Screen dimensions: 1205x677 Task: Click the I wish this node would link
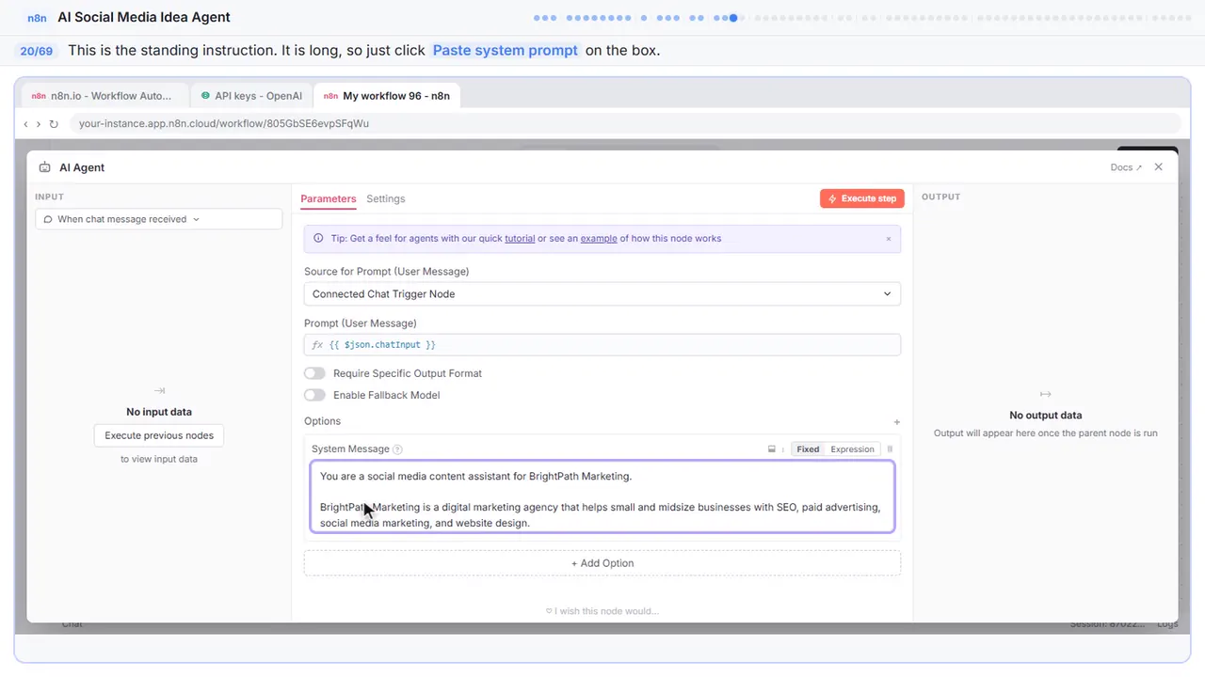pyautogui.click(x=602, y=611)
